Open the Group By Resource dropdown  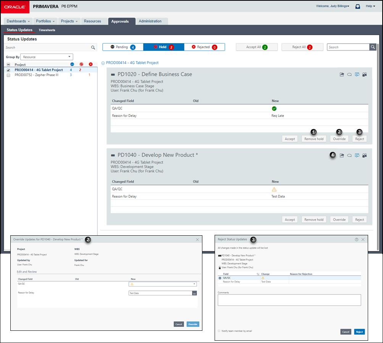tap(47, 57)
